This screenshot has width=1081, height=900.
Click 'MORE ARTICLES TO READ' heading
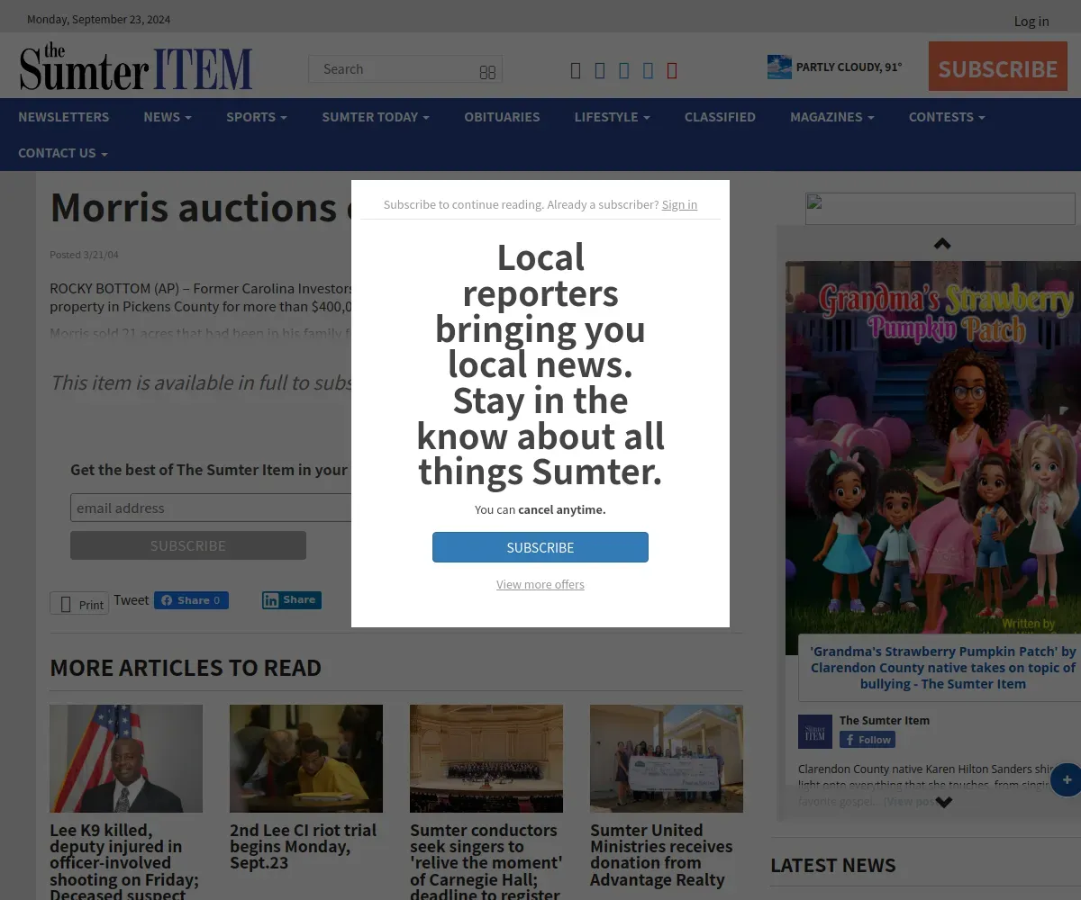pos(186,668)
